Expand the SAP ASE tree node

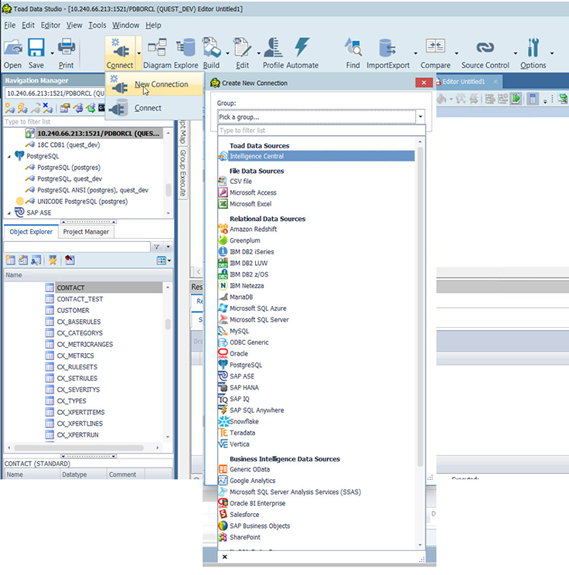9,213
